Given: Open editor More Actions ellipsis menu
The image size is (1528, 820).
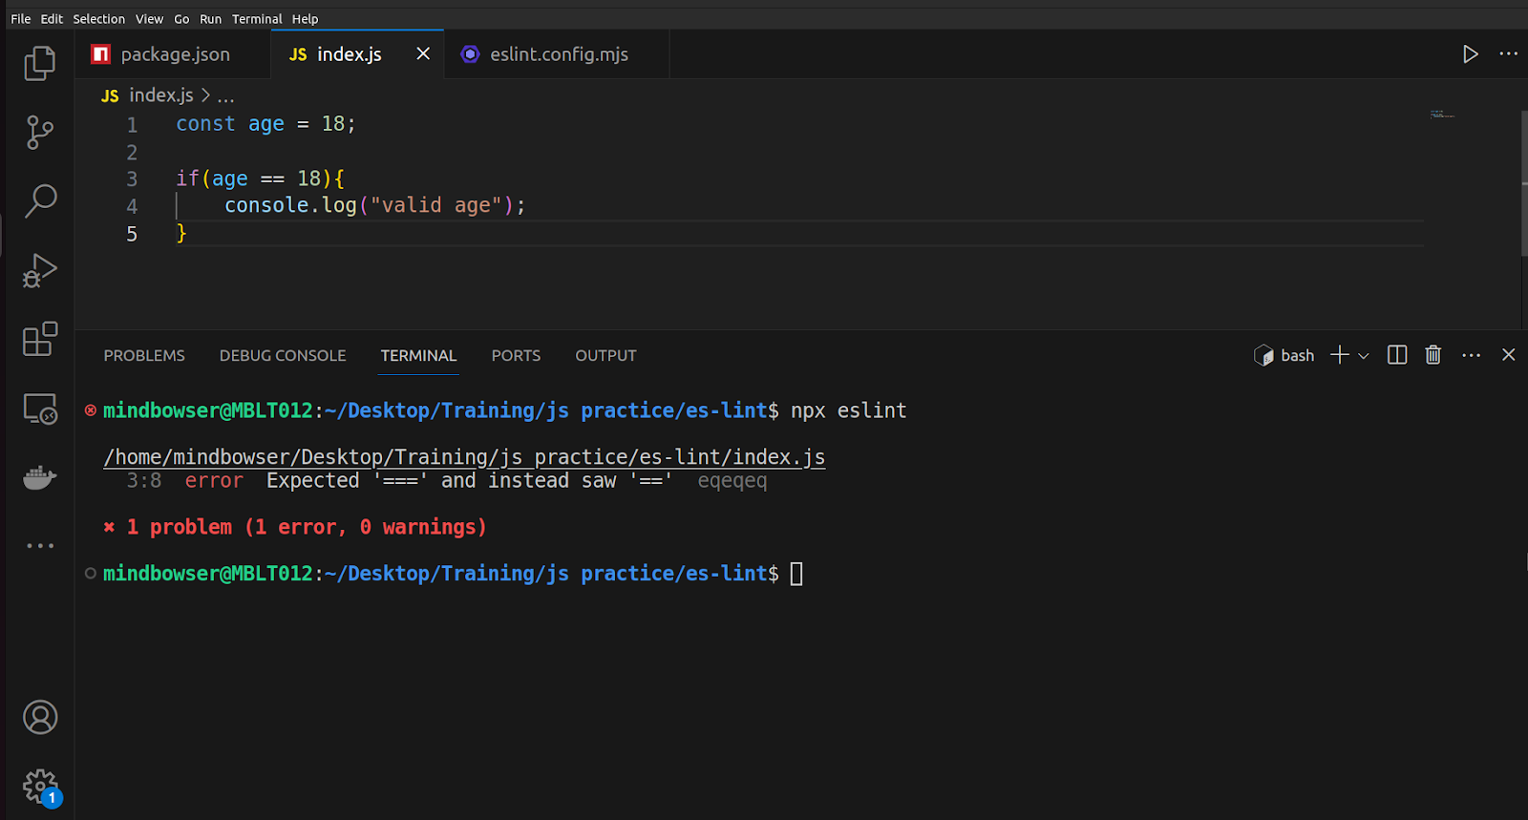Looking at the screenshot, I should [1508, 54].
